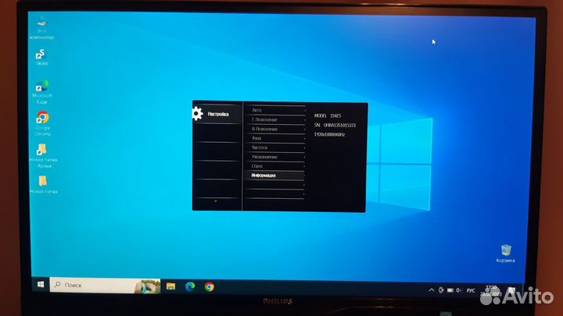The width and height of the screenshot is (563, 316).
Task: Select the Google Chrome desktop shortcut
Action: click(42, 123)
